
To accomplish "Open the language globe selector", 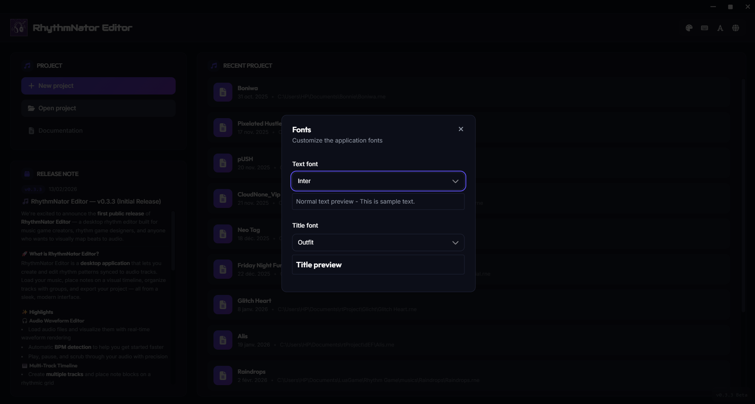I will coord(735,28).
